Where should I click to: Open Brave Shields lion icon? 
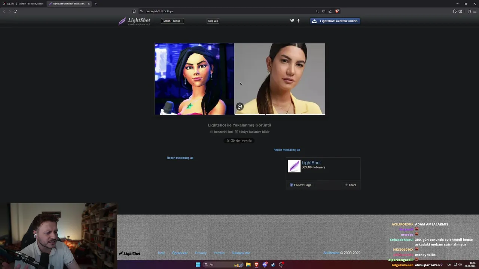pos(337,11)
